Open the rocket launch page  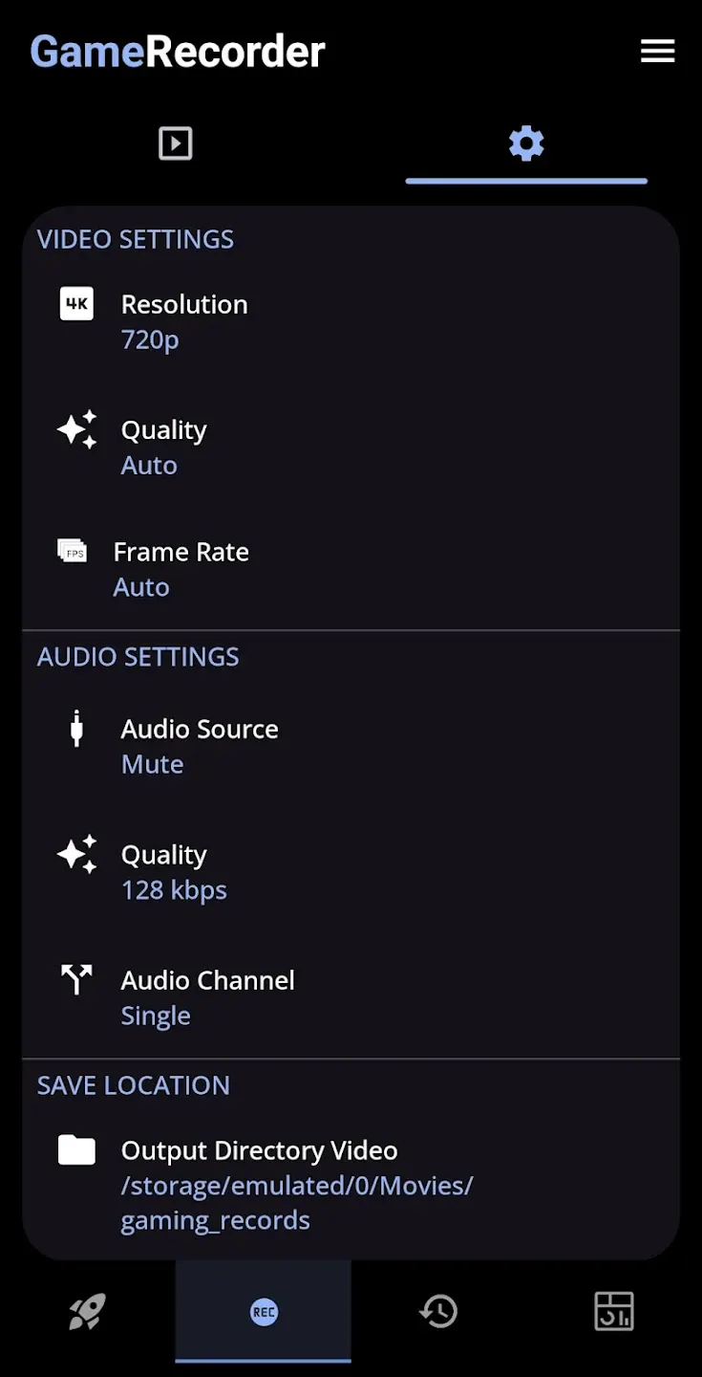[87, 1312]
